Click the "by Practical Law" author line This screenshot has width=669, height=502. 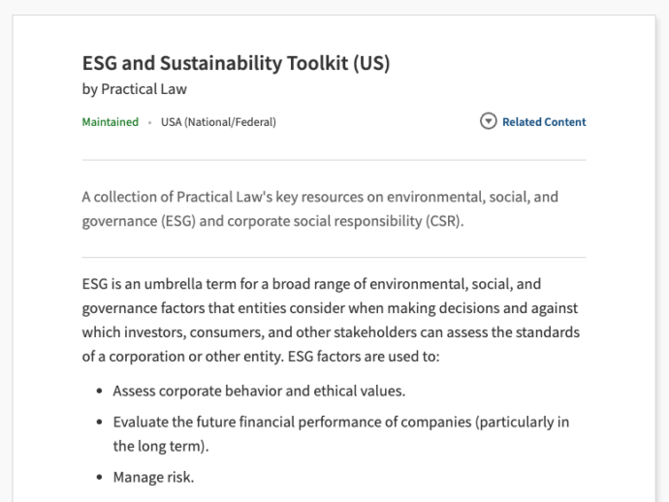[x=134, y=90]
